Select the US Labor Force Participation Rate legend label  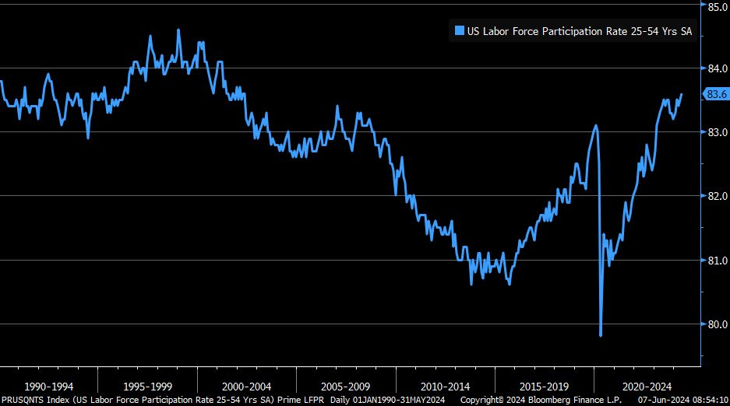tap(579, 31)
